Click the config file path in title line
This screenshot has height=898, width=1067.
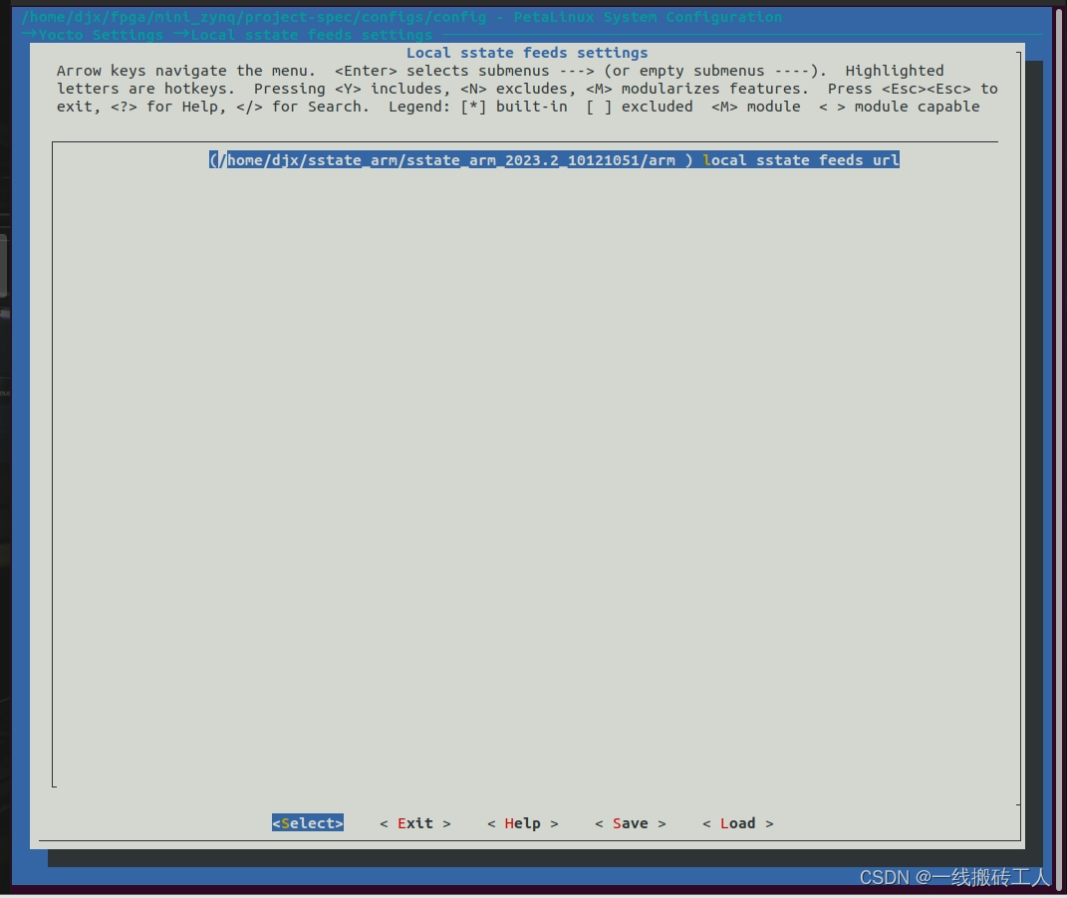click(x=254, y=16)
